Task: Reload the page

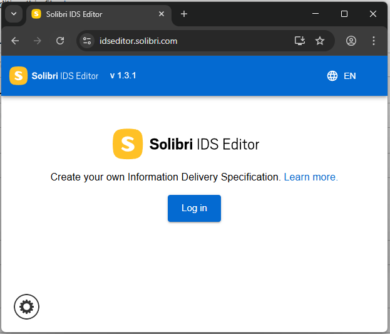Action: point(60,41)
